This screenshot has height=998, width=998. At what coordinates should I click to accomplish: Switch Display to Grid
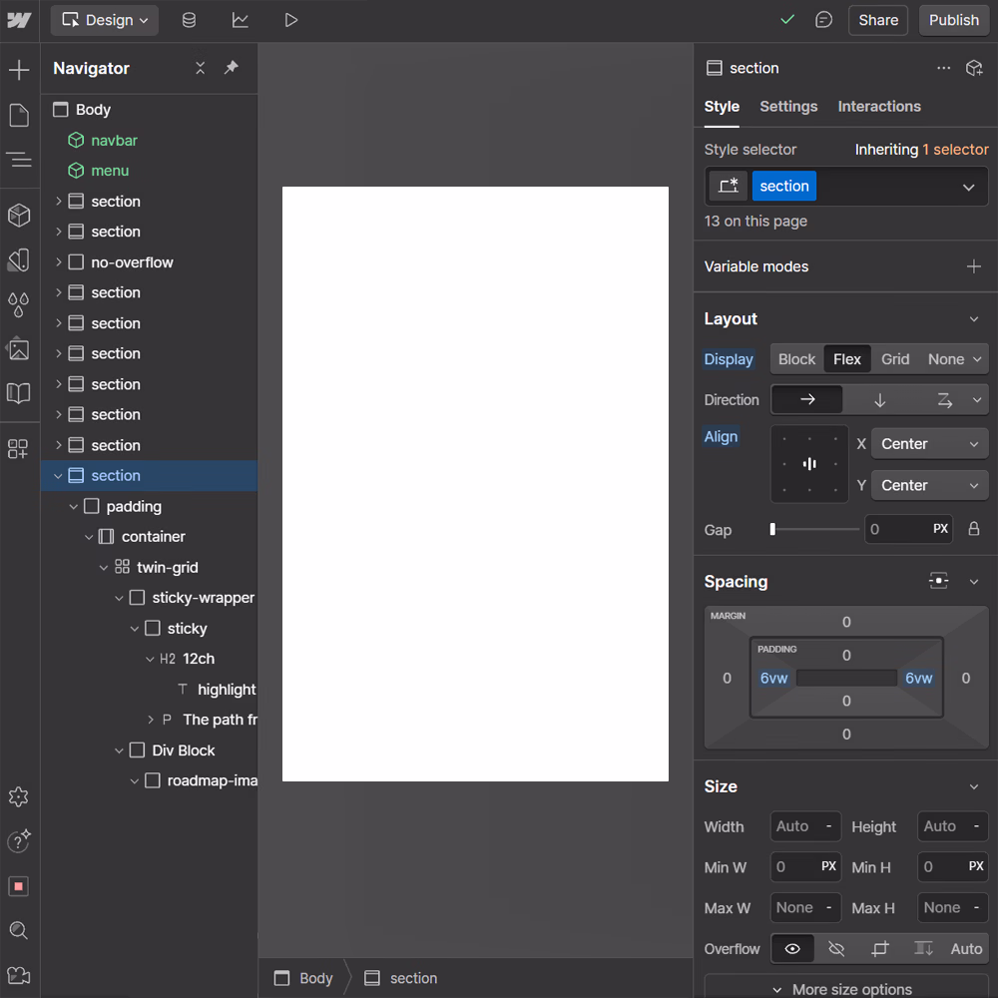pos(895,358)
